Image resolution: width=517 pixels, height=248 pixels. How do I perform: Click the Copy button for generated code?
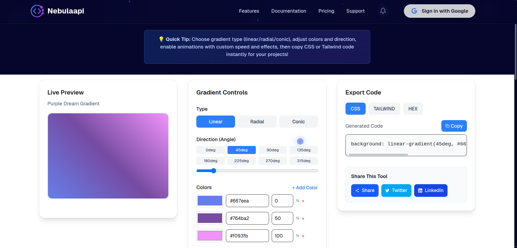point(454,126)
